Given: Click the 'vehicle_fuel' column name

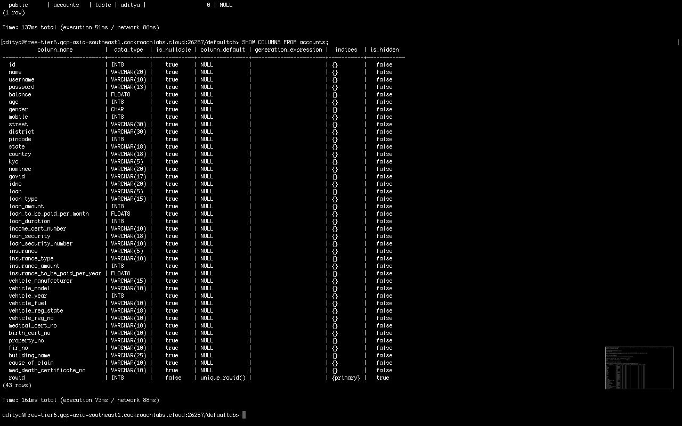Looking at the screenshot, I should tap(28, 303).
